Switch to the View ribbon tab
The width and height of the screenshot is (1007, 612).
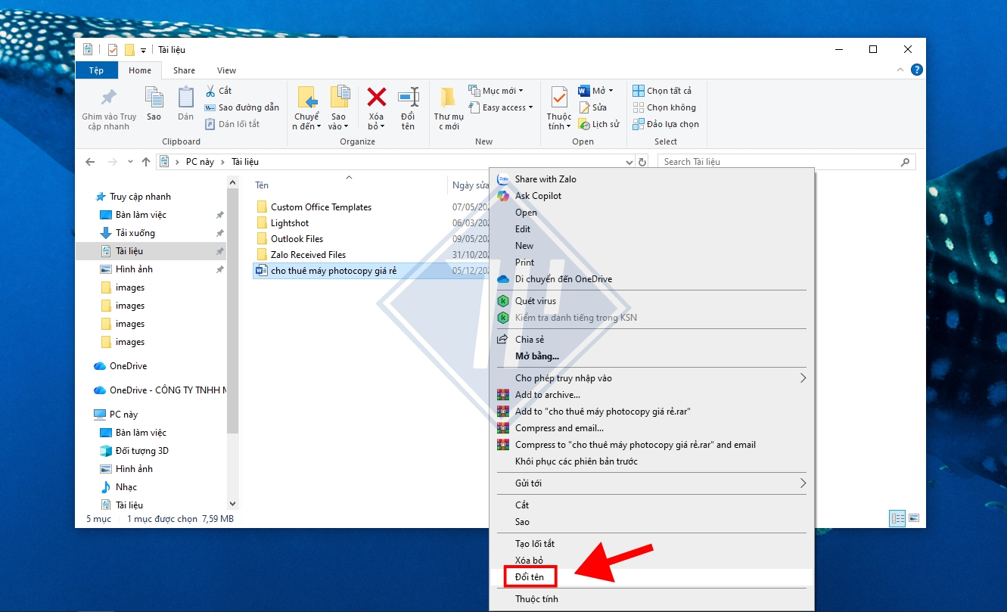(x=227, y=70)
